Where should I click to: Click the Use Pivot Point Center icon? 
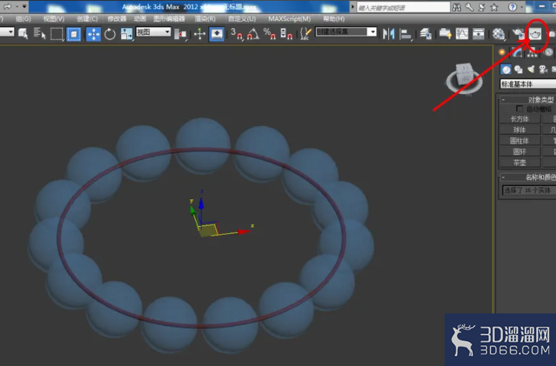181,34
